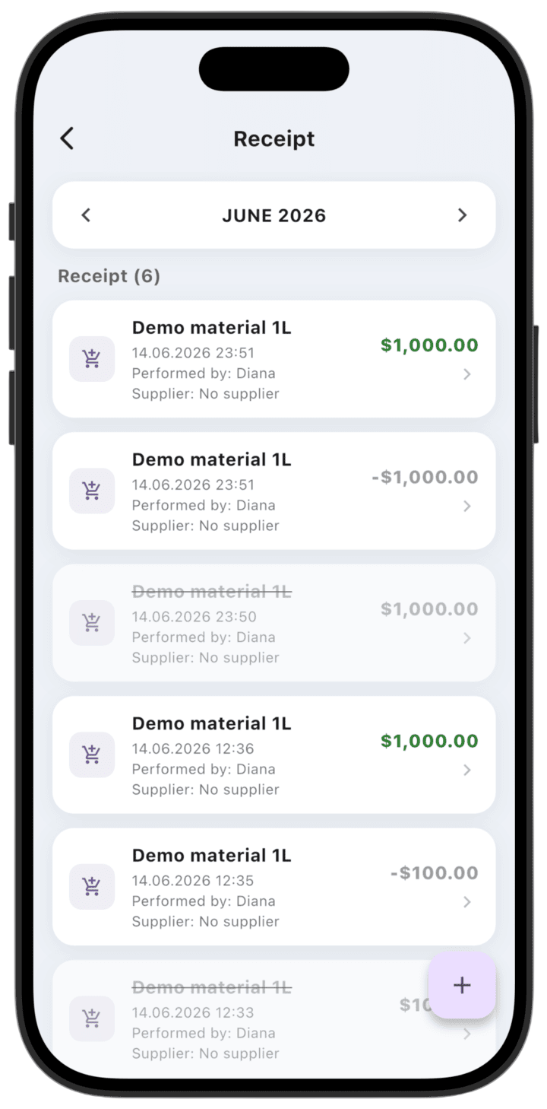547x1109 pixels.
Task: Open chevron under the -$100.00 amount
Action: (x=467, y=902)
